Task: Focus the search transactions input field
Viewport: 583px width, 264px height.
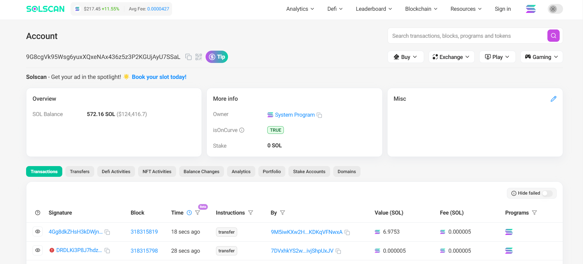Action: pos(466,36)
